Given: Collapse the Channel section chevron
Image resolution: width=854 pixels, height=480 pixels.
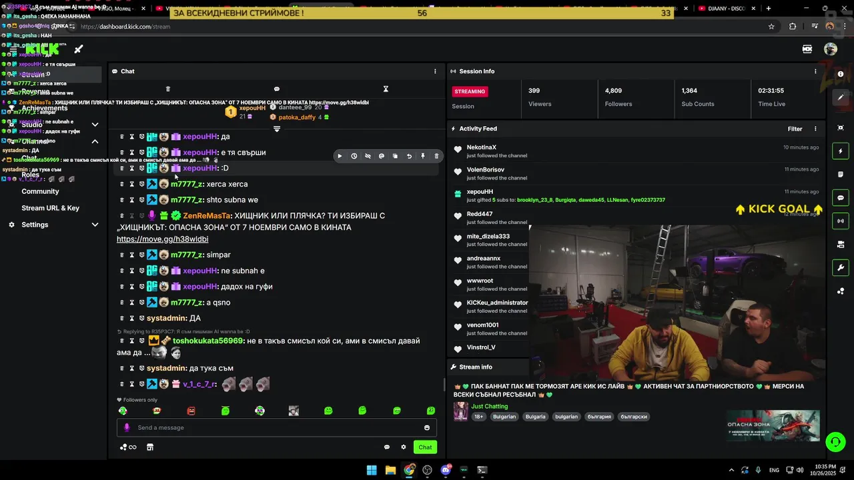Looking at the screenshot, I should tap(95, 141).
